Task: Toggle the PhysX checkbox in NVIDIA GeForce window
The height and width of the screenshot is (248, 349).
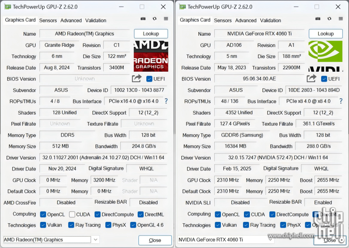Action: click(x=283, y=225)
